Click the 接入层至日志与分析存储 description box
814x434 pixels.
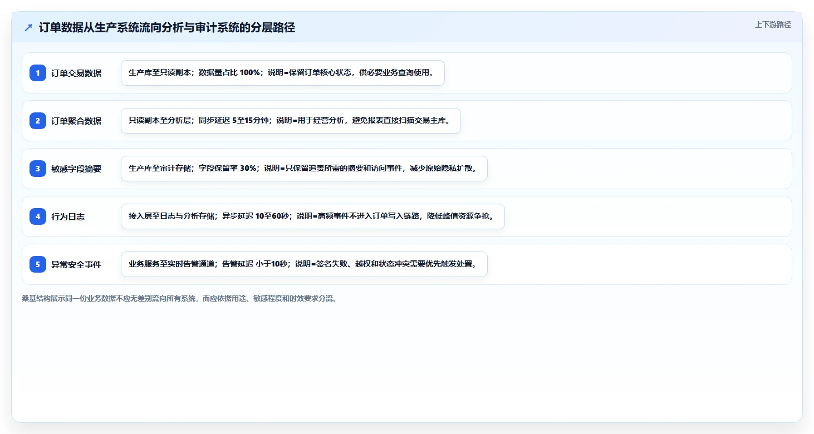313,216
